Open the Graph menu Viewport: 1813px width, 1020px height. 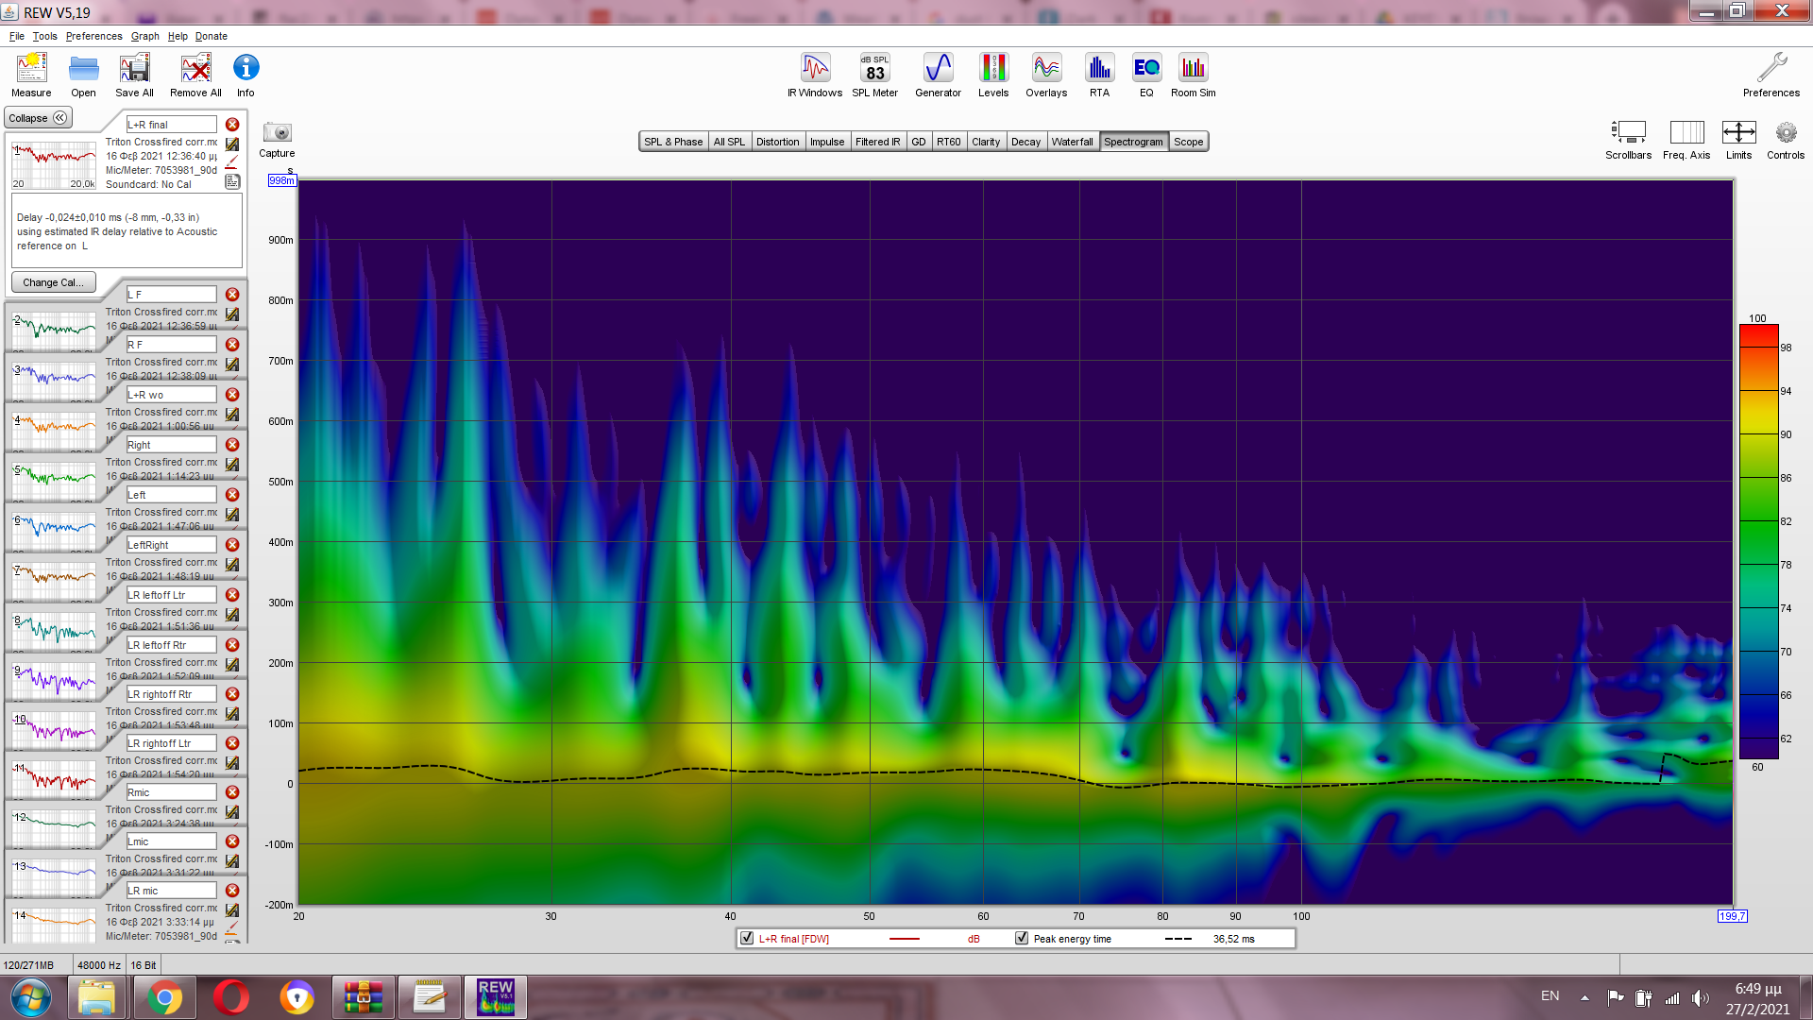tap(144, 36)
